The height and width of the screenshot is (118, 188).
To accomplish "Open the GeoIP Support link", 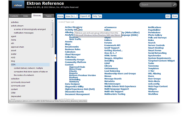I will coord(112,48).
